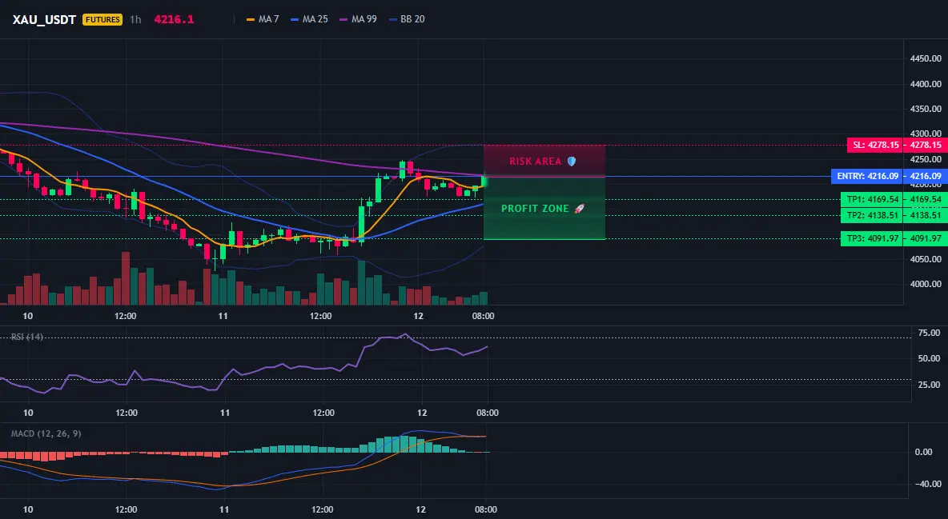Click 4300.00 on the price axis
The image size is (948, 519).
tap(926, 134)
